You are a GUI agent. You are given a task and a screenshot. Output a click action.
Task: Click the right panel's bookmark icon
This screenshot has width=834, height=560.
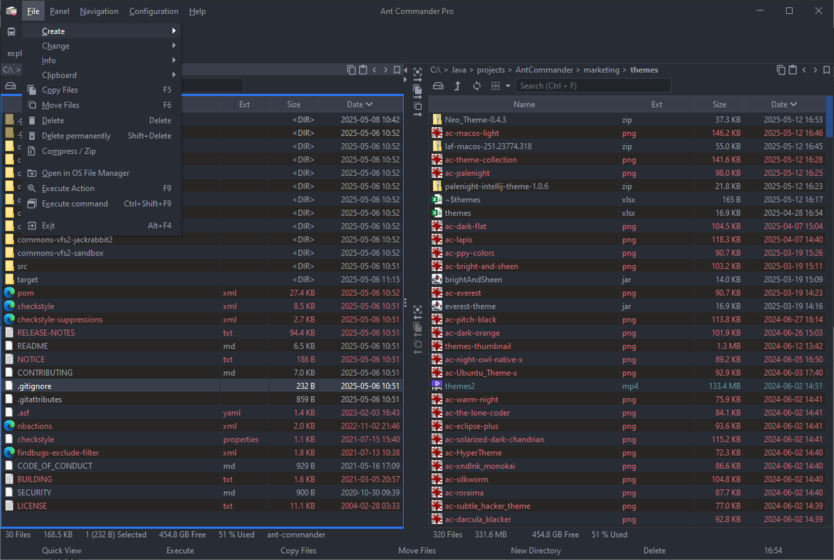tap(826, 69)
